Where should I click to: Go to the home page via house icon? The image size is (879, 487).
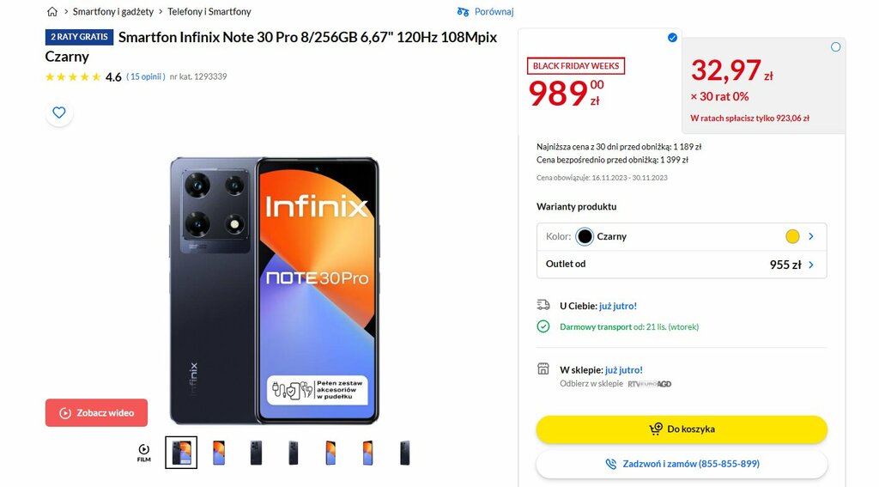tap(52, 12)
